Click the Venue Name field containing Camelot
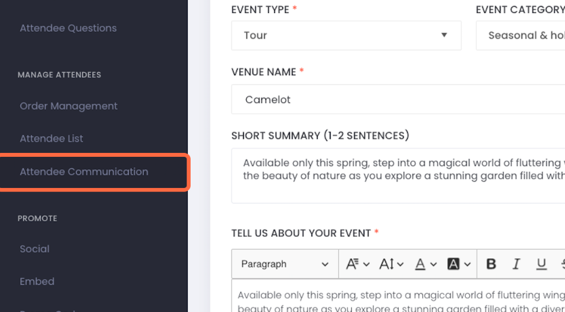The height and width of the screenshot is (312, 565). pyautogui.click(x=398, y=99)
